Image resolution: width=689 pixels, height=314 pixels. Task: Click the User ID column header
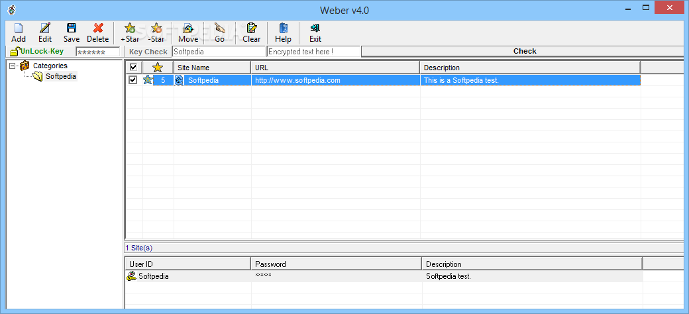click(187, 264)
